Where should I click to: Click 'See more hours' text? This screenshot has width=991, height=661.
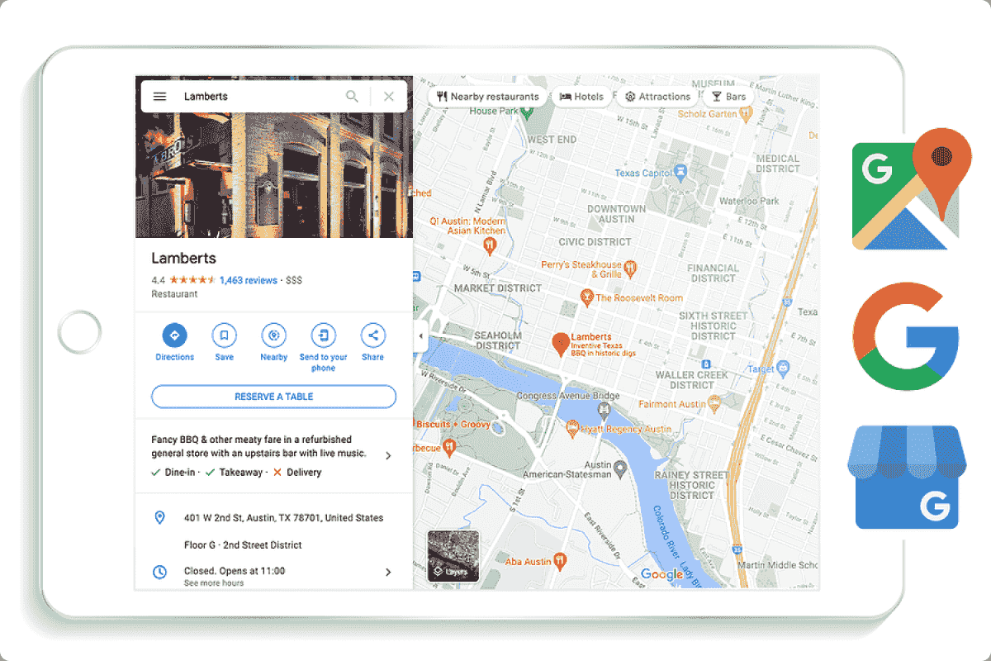[x=214, y=583]
